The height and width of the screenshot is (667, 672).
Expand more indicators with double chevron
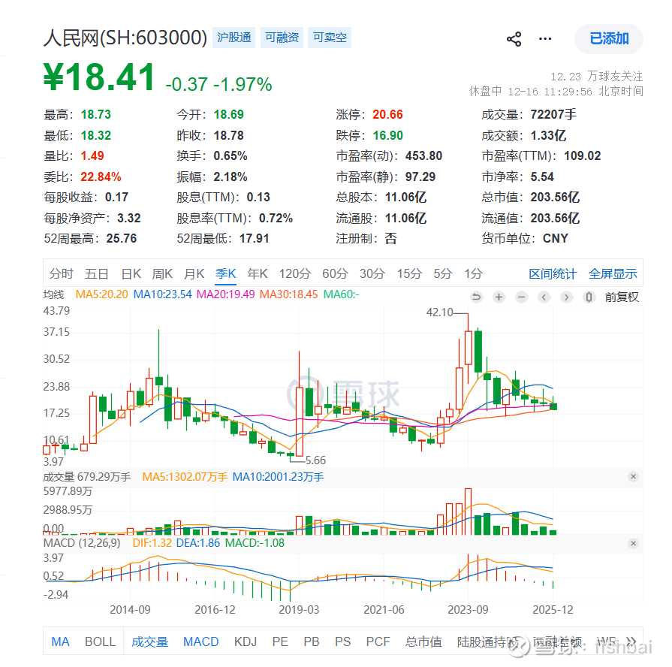coord(631,641)
